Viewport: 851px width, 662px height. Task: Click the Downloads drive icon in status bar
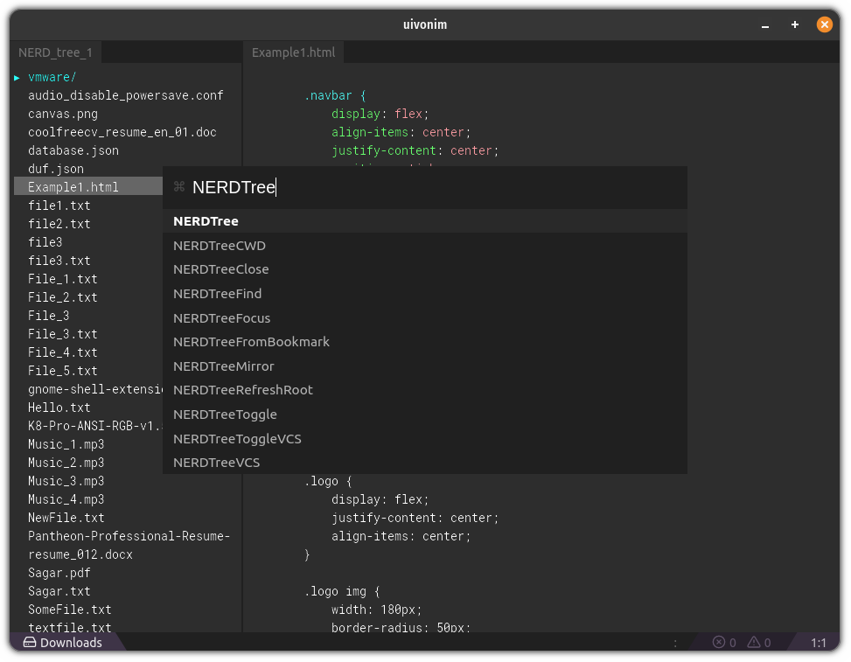(x=30, y=643)
